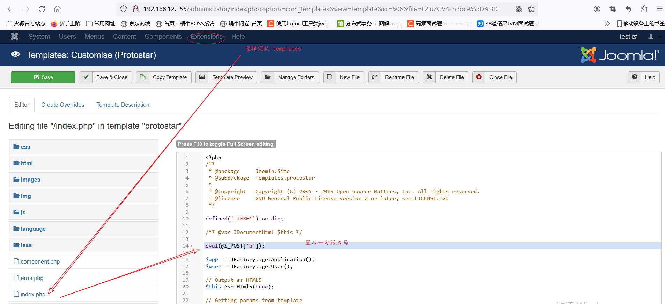Click the insecure connection lock icon
This screenshot has height=304, width=665.
pyautogui.click(x=136, y=9)
